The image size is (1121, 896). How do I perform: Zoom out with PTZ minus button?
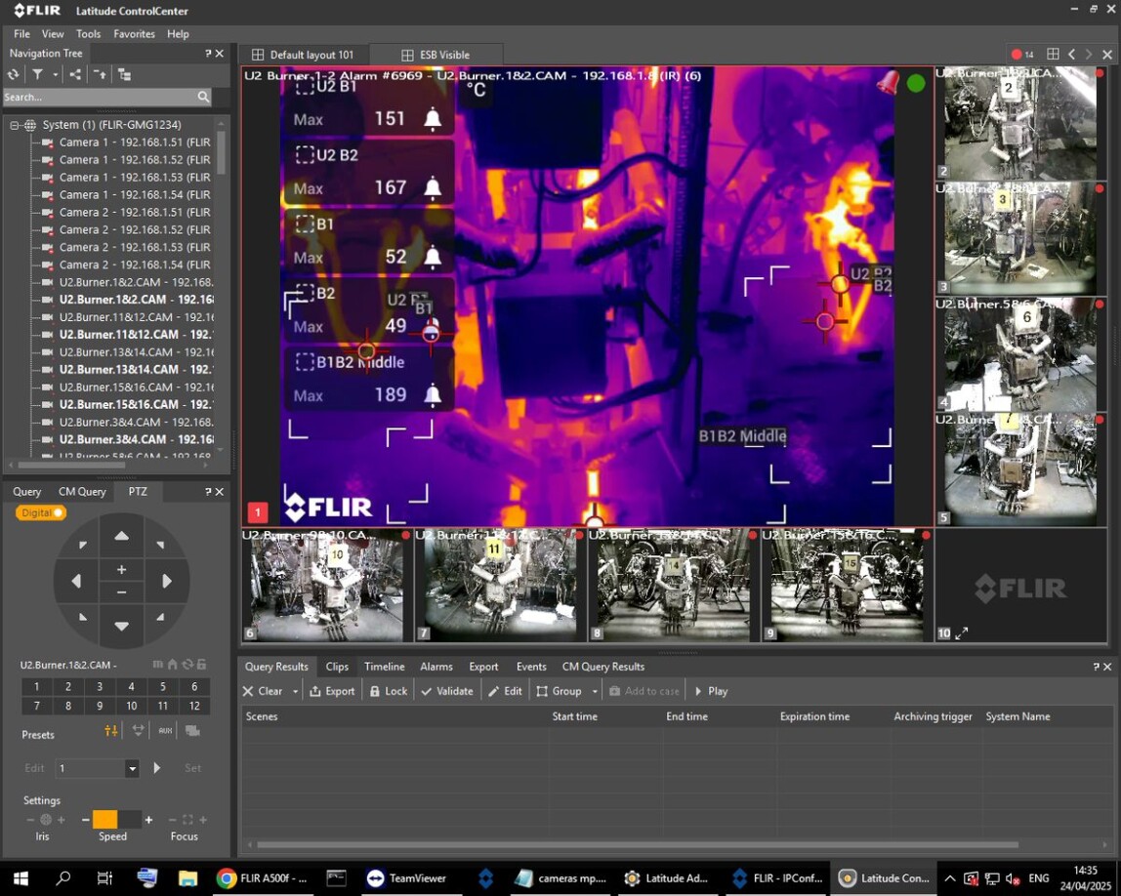(x=121, y=592)
